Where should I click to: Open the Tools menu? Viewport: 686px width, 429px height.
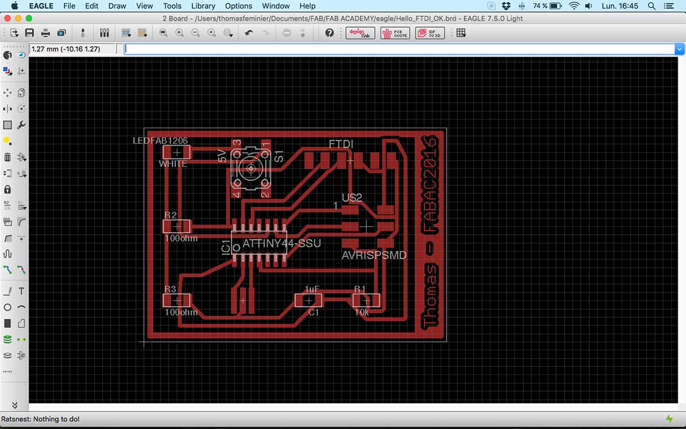(x=172, y=6)
